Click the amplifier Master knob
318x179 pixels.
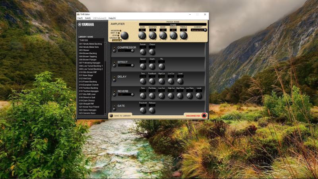pos(153,36)
